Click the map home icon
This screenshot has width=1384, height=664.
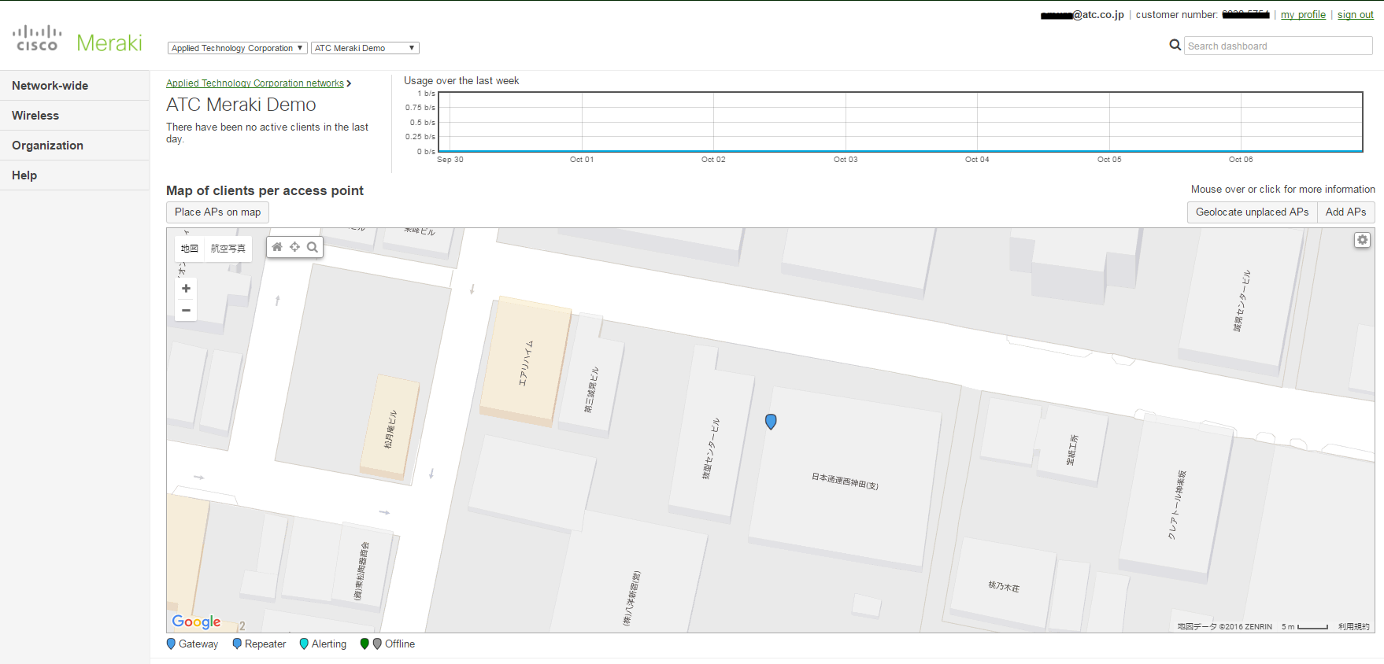[277, 247]
